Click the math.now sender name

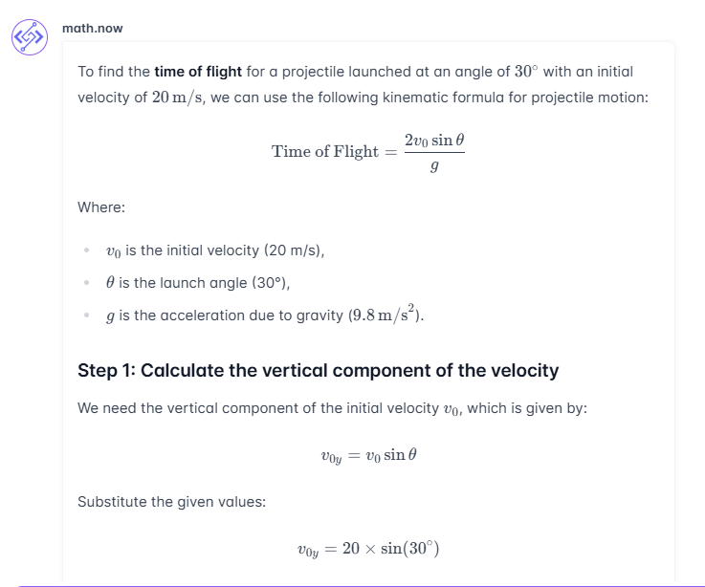pos(93,28)
